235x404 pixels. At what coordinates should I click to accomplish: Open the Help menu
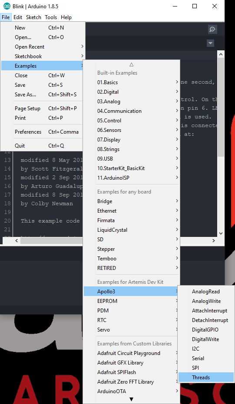point(66,17)
